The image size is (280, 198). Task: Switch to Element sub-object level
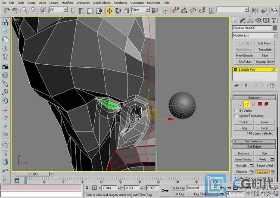[x=266, y=104]
